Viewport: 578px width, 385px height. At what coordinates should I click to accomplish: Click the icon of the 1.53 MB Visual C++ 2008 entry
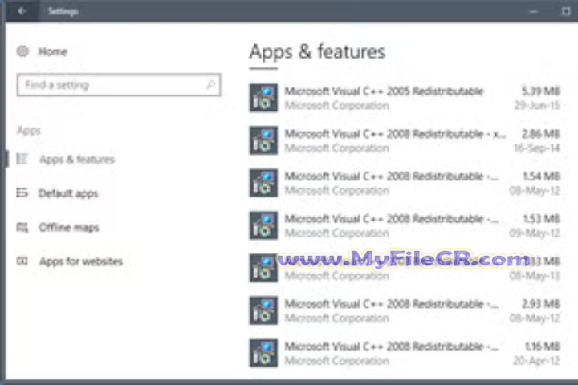click(x=263, y=225)
